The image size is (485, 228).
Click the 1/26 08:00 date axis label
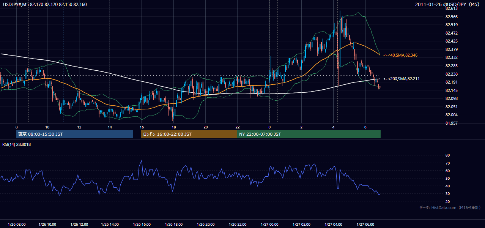pos(16,224)
